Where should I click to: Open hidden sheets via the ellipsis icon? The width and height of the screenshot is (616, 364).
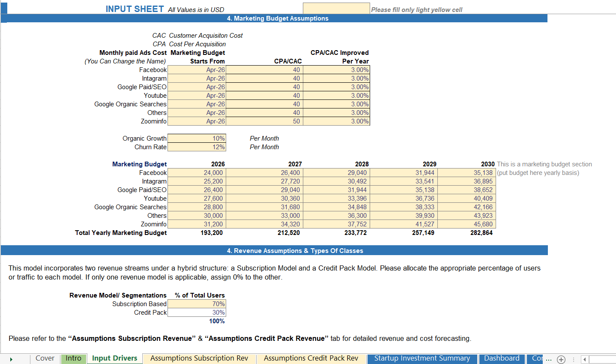pyautogui.click(x=549, y=359)
